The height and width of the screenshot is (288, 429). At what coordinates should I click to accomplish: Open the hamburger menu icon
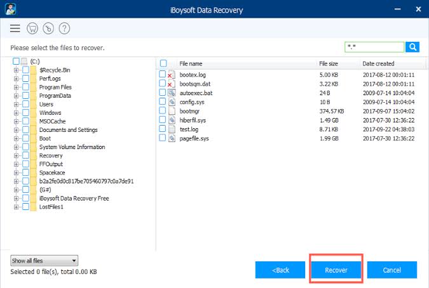[x=15, y=29]
